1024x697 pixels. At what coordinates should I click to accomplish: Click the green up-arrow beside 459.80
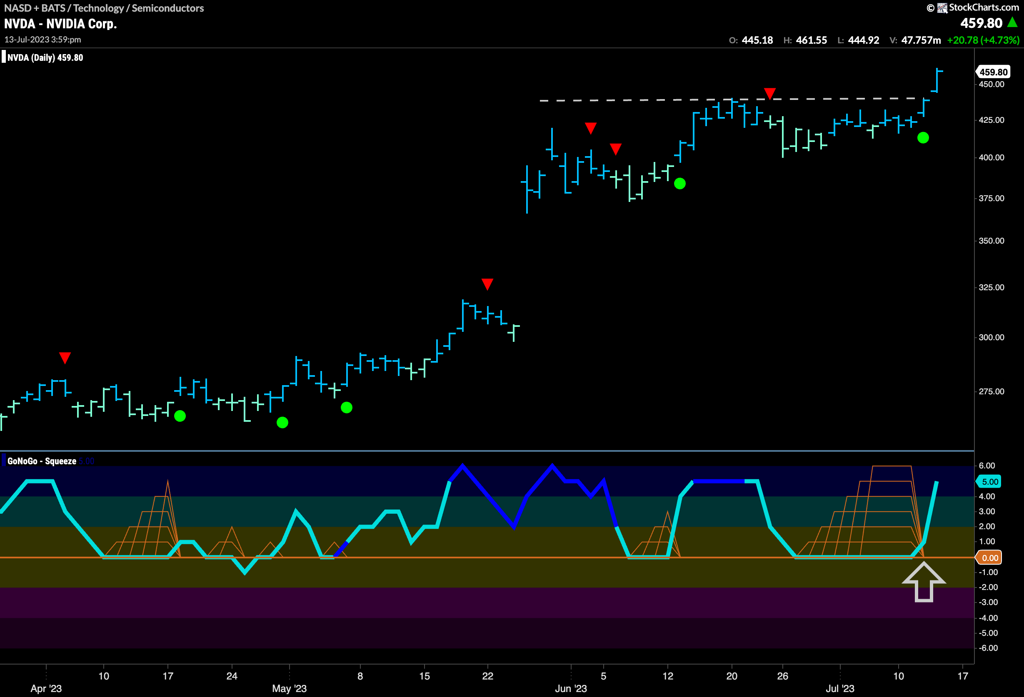coord(1013,22)
